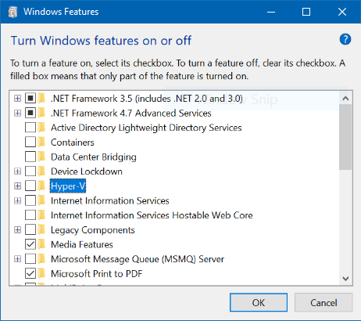Enable Internet Information Services Hostable Web Core checkbox
The image size is (361, 321).
click(x=30, y=215)
